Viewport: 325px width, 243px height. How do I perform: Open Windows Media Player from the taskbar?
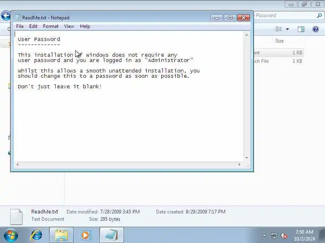point(86,235)
